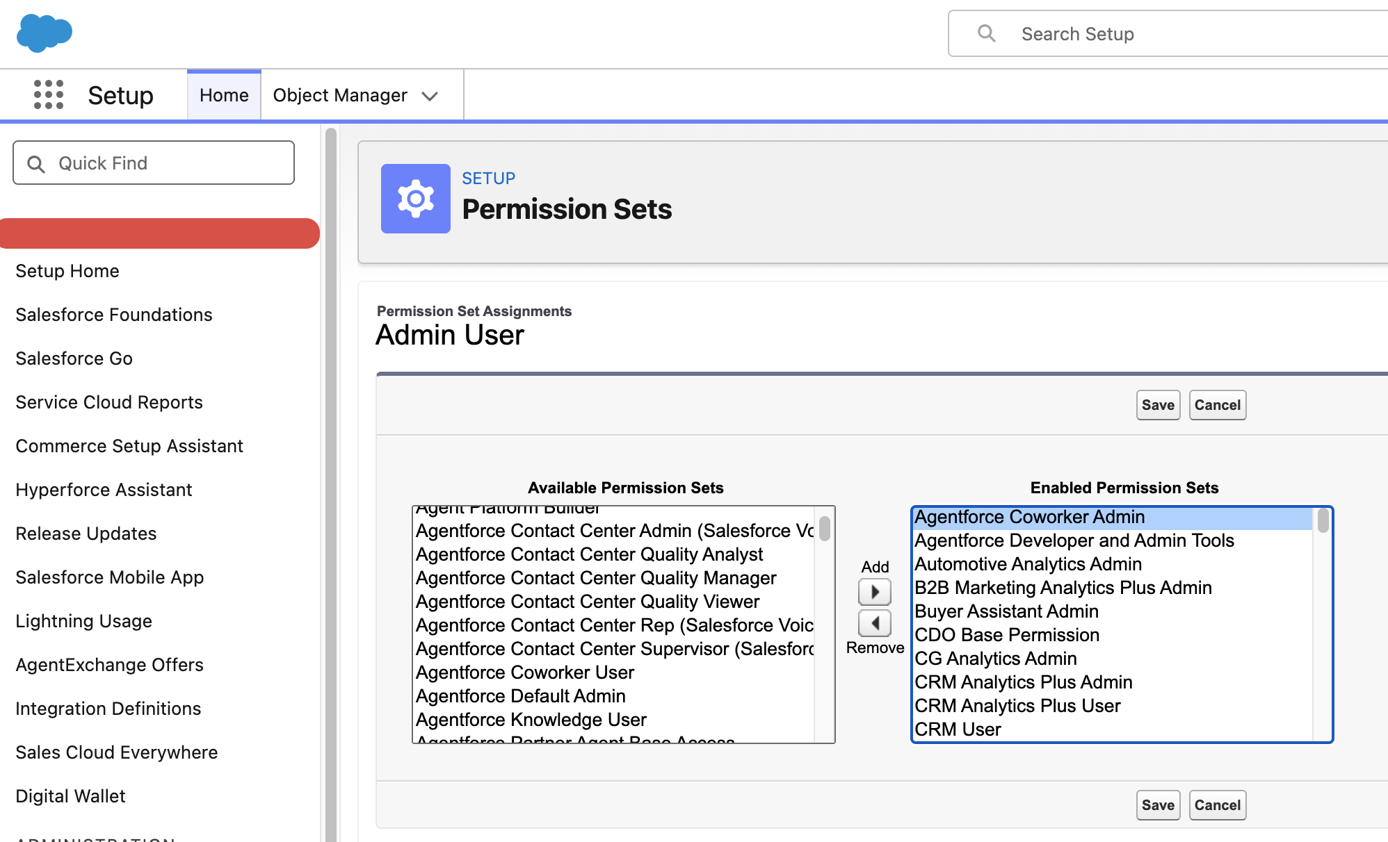This screenshot has height=842, width=1388.
Task: Open Commerce Setup Assistant
Action: pos(129,446)
